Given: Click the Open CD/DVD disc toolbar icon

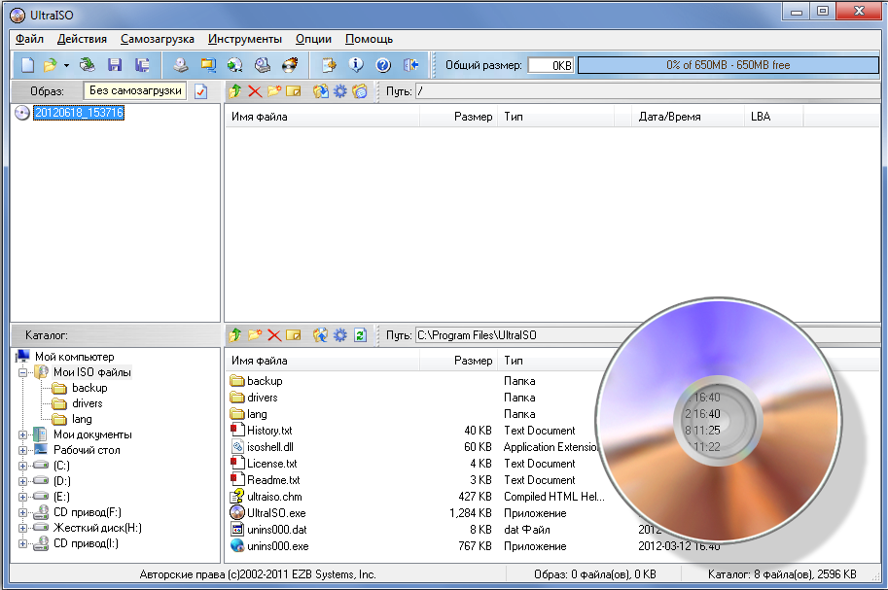Looking at the screenshot, I should click(87, 65).
